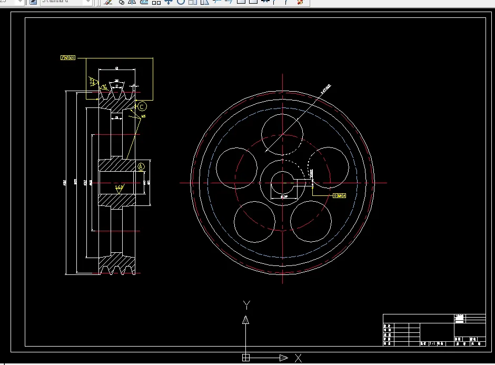Click the UCS X axis label
495x365 pixels.
coord(299,358)
